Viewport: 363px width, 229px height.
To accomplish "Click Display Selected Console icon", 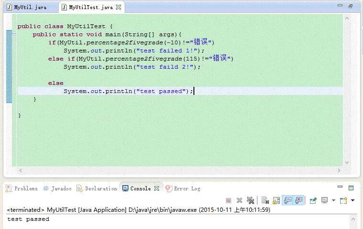I will tap(325, 200).
